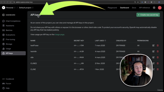Click secret key sk-...eLQA
The width and height of the screenshot is (164, 92).
[x=79, y=51]
